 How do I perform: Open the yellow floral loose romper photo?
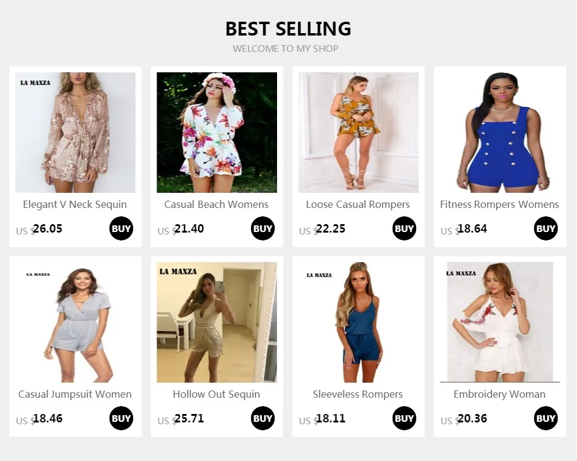tap(358, 133)
